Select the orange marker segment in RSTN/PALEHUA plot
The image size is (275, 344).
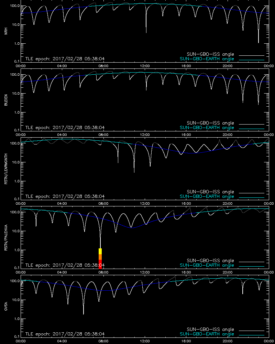tap(100, 257)
